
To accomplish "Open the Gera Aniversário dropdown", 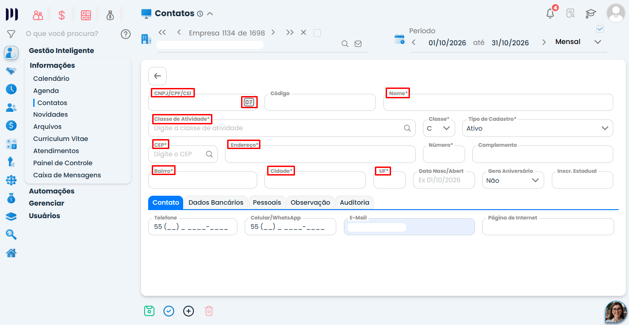I will 513,180.
